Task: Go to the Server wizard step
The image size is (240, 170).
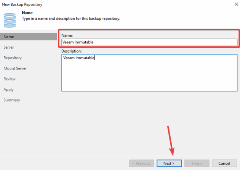Action: click(x=9, y=47)
